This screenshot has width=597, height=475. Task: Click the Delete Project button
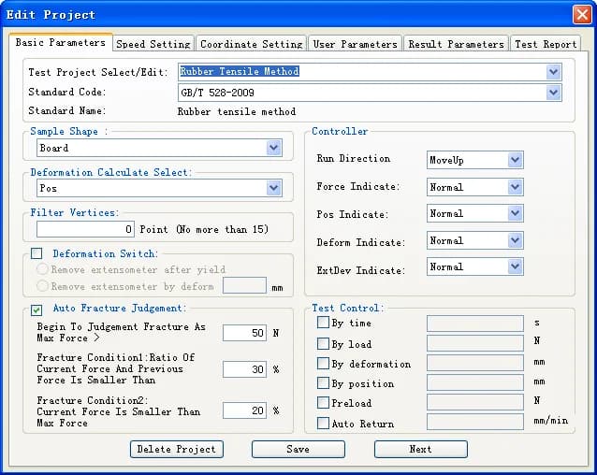[x=177, y=449]
